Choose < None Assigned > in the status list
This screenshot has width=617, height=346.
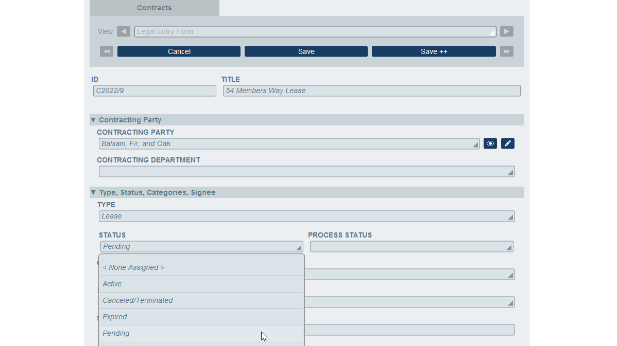click(133, 267)
